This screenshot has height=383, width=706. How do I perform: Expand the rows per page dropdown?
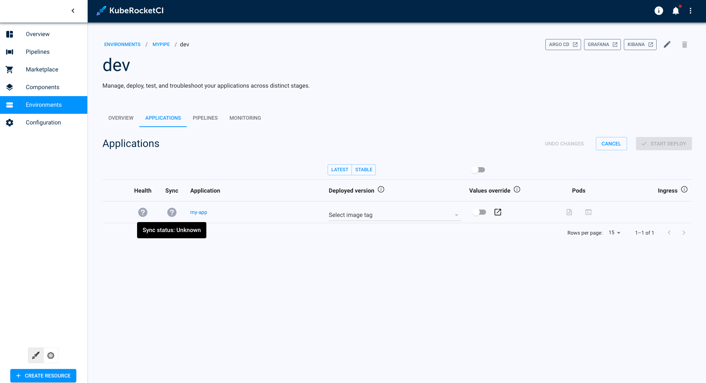(614, 233)
